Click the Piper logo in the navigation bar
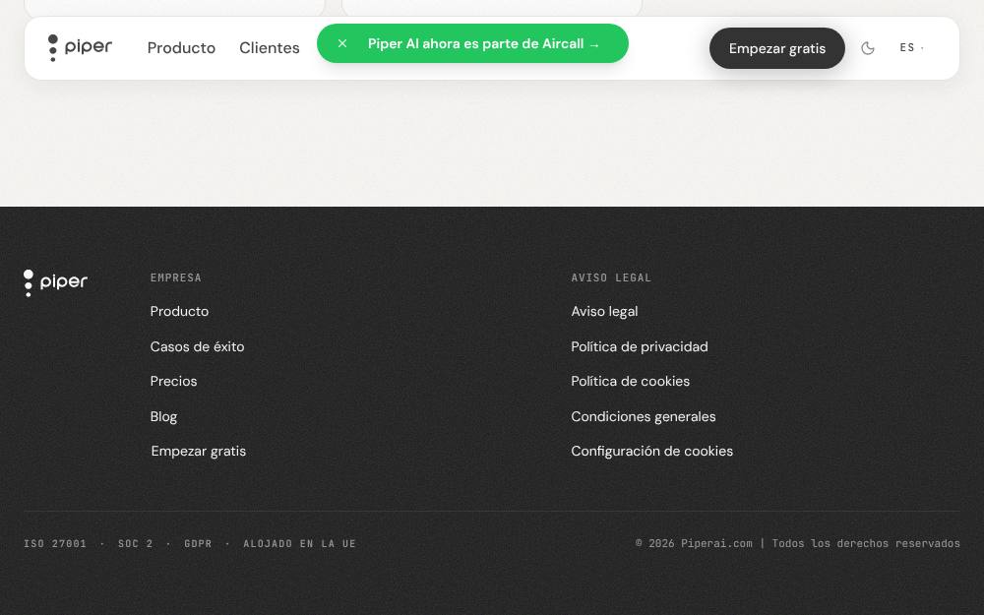 pos(80,47)
